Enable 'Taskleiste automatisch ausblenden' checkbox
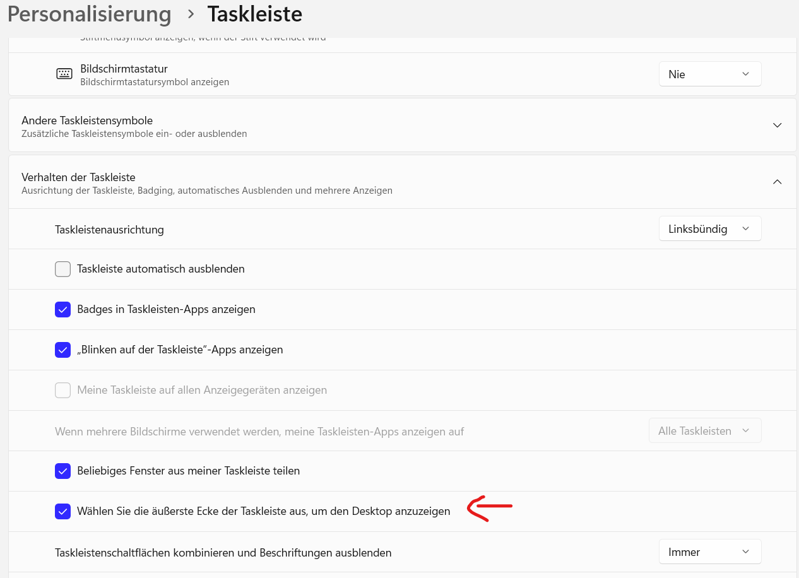The image size is (799, 578). (x=62, y=269)
